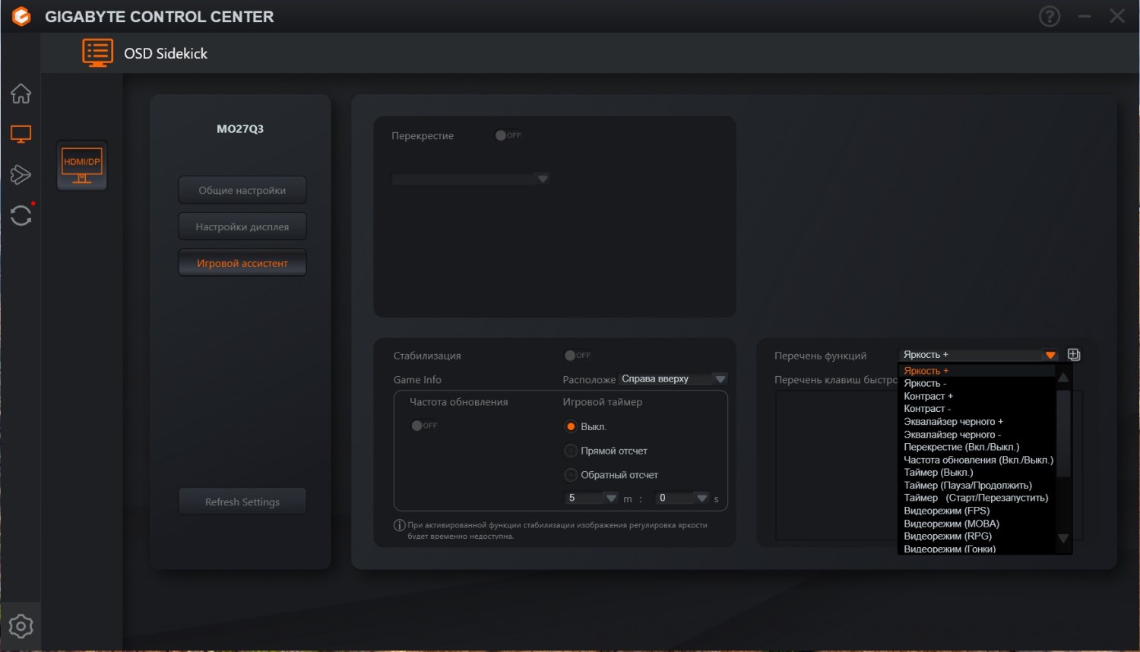Collapse the Перечень функций dropdown arrow

1050,355
